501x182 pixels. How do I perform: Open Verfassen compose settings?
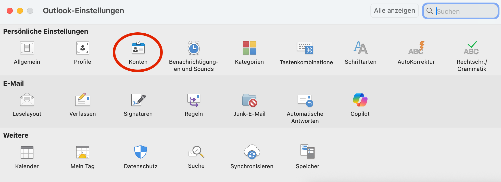(x=83, y=100)
